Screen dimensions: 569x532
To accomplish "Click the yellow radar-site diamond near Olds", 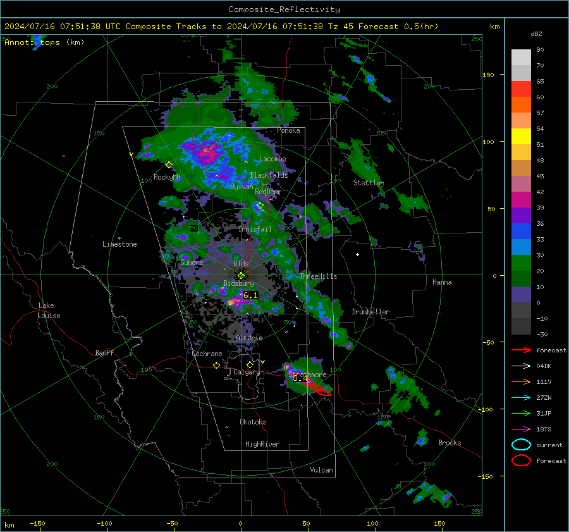I will [x=241, y=276].
